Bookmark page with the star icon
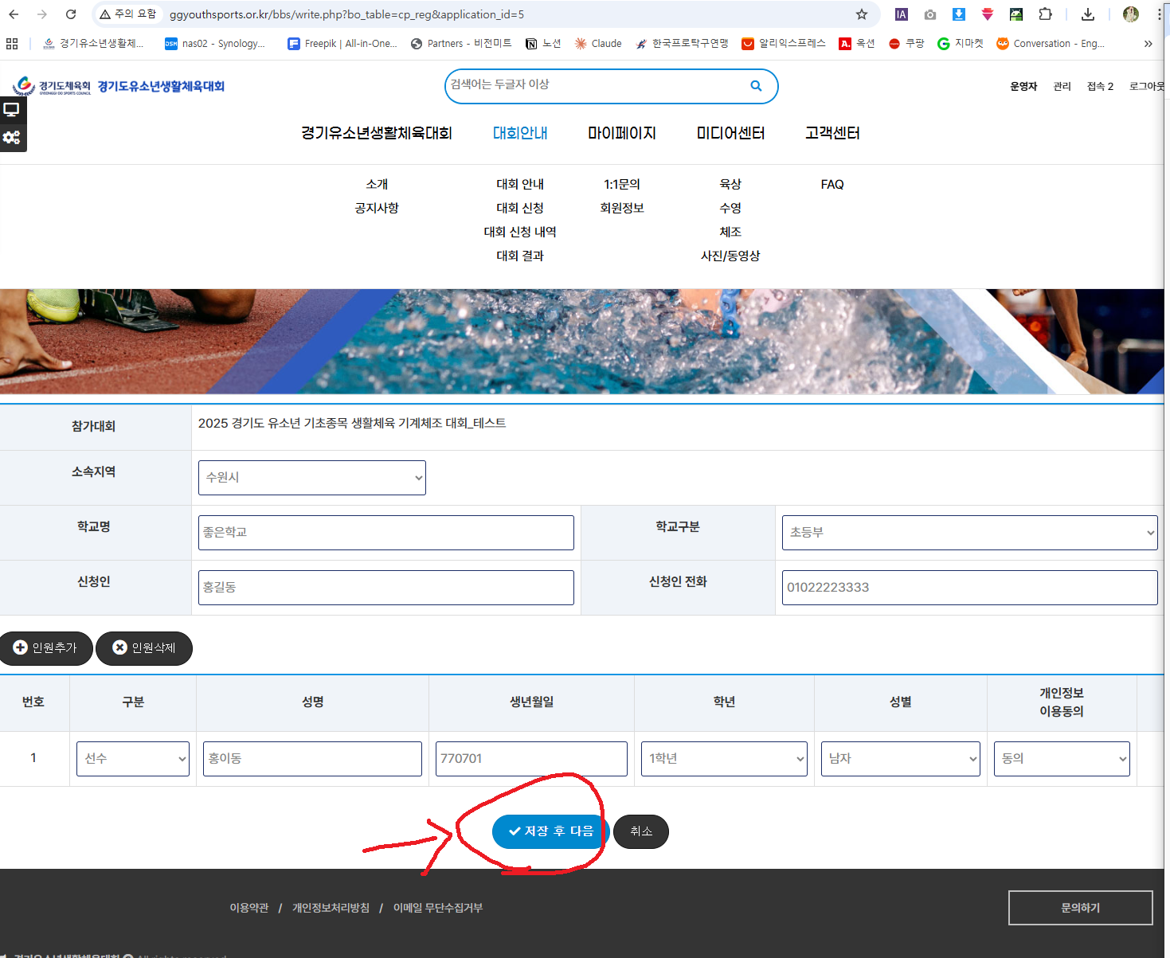Image resolution: width=1170 pixels, height=958 pixels. click(861, 14)
